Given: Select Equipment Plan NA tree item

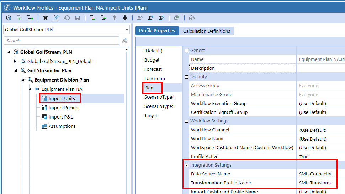Looking at the screenshot, I should [62, 89].
